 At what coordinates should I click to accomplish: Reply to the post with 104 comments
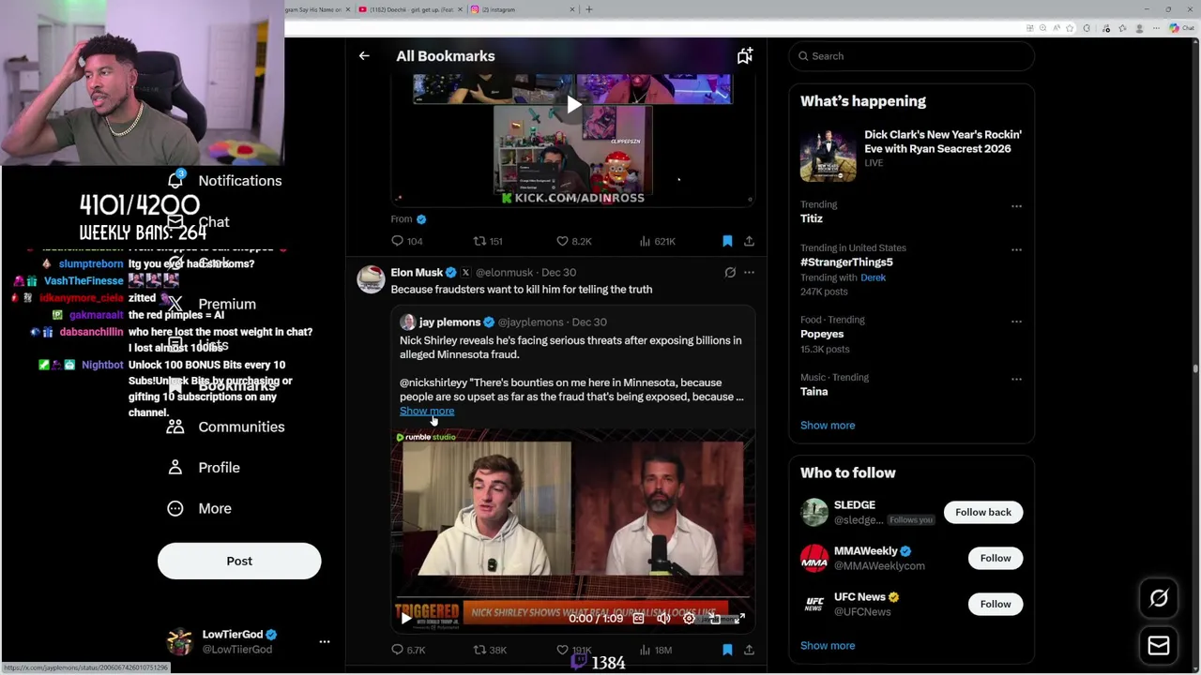(x=406, y=241)
